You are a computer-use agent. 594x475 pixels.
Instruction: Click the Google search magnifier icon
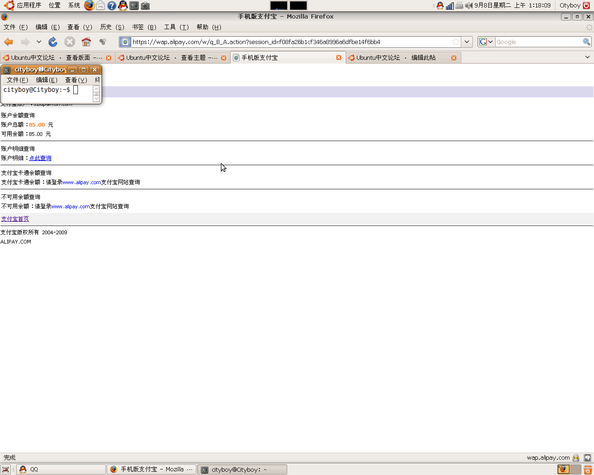[587, 42]
